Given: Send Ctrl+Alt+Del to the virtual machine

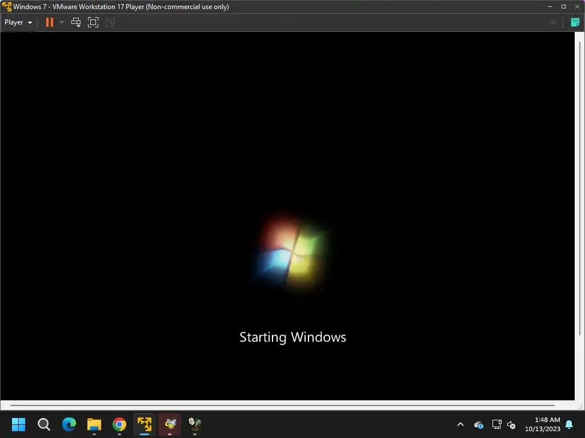Looking at the screenshot, I should pyautogui.click(x=76, y=22).
